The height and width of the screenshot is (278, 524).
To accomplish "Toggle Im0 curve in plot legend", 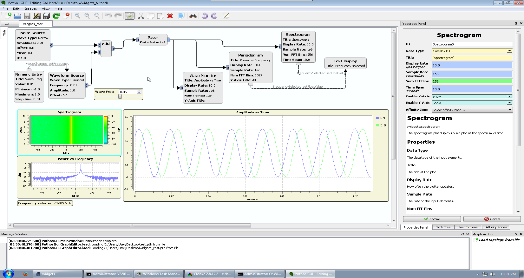I will point(381,125).
